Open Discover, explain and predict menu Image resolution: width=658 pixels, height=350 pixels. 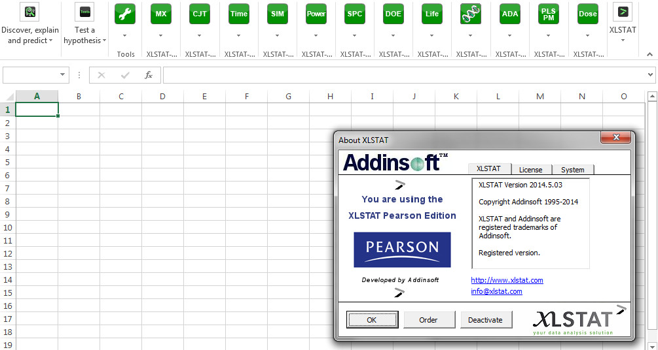point(30,24)
